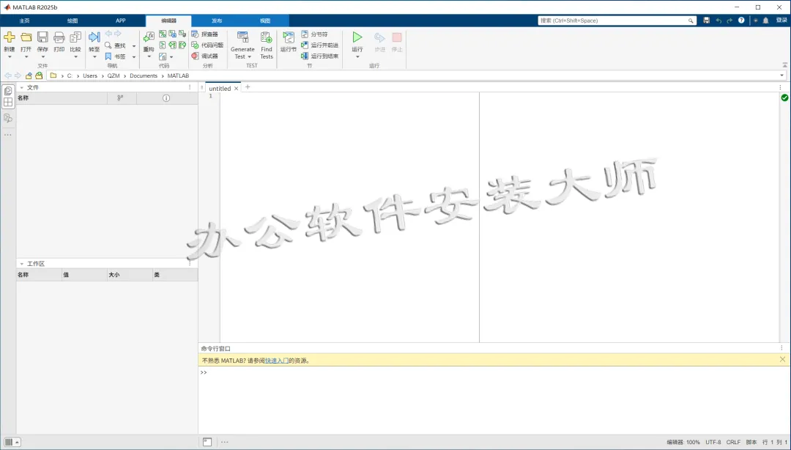Image resolution: width=791 pixels, height=450 pixels.
Task: Click the 新建 (New) plus icon
Action: pos(9,37)
